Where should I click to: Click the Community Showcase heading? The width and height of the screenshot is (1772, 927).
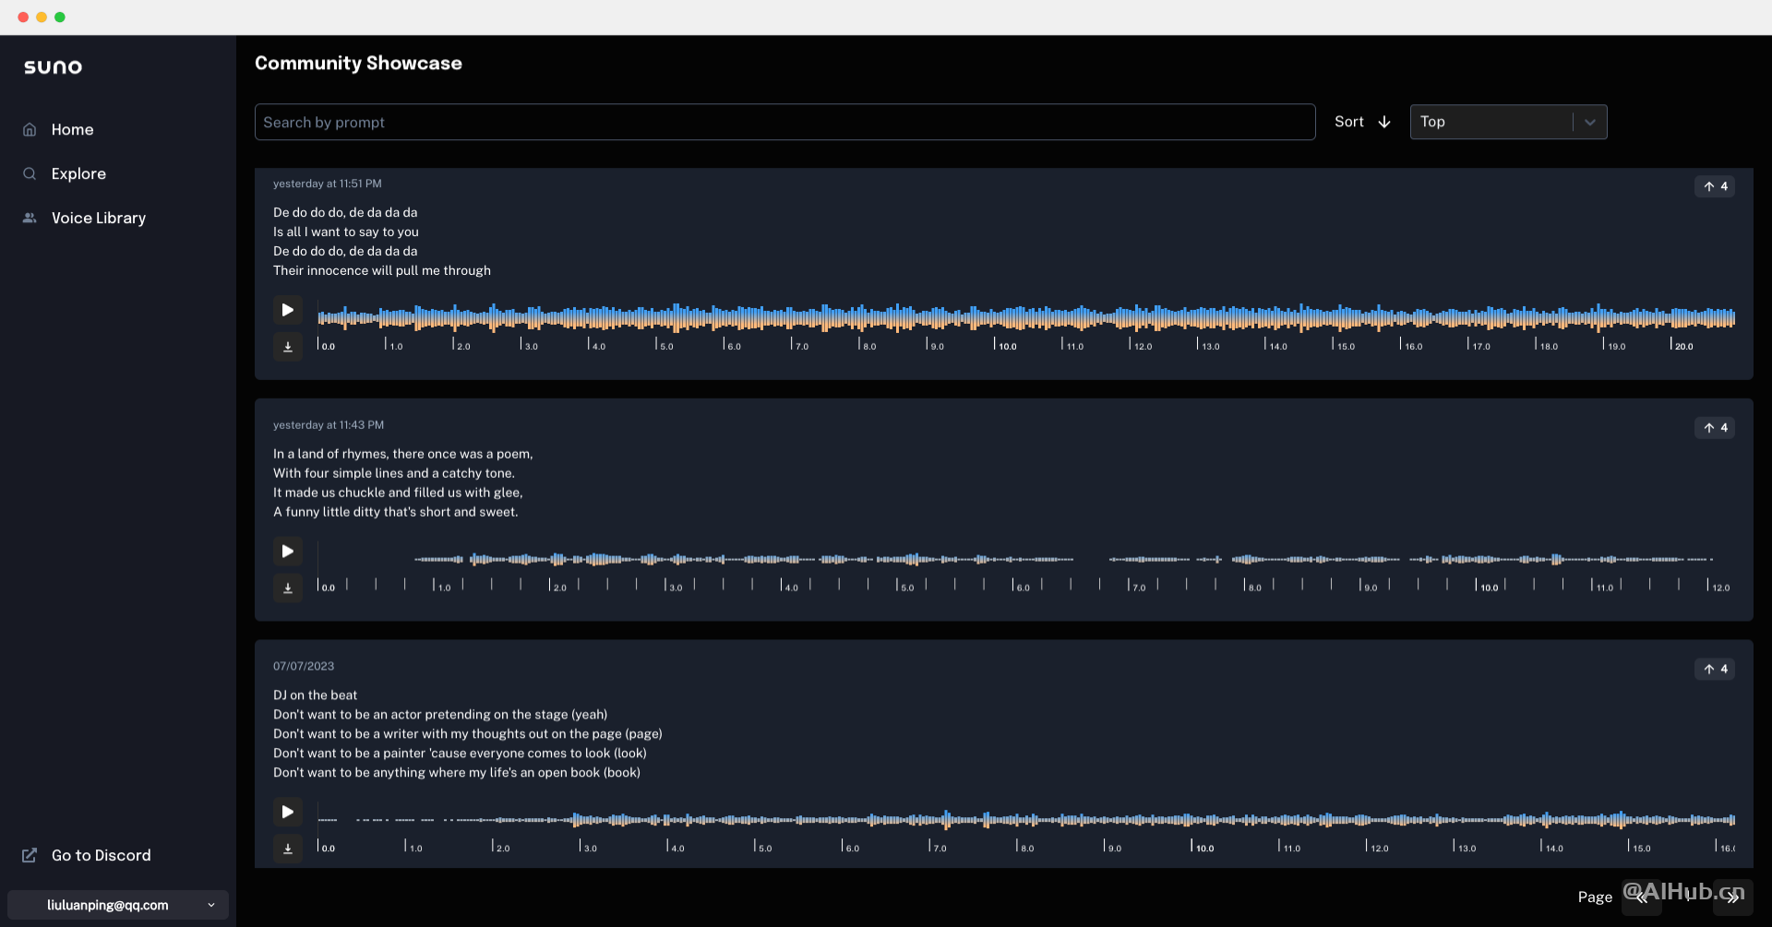[x=358, y=63]
